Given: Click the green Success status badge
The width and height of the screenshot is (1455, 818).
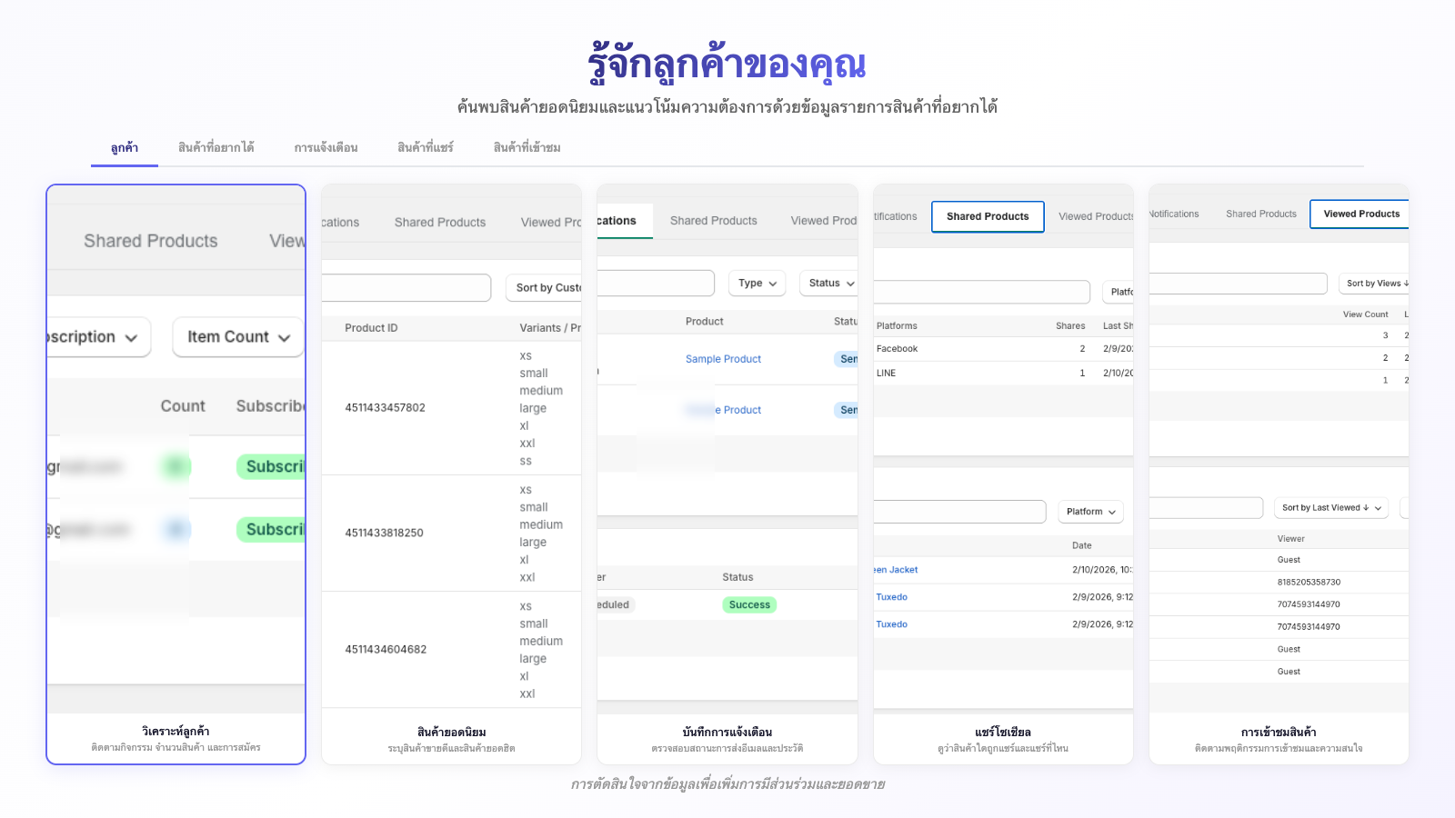Looking at the screenshot, I should [749, 604].
